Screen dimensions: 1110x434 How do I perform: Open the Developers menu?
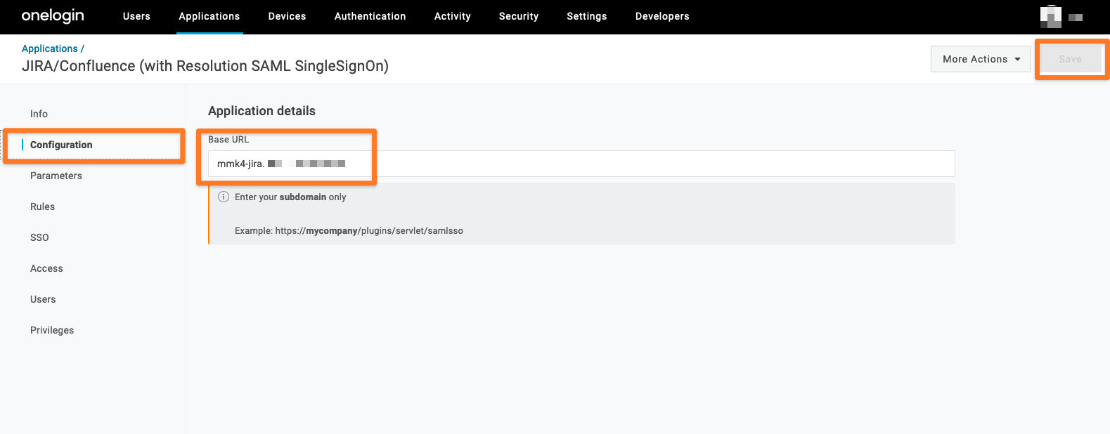[662, 16]
